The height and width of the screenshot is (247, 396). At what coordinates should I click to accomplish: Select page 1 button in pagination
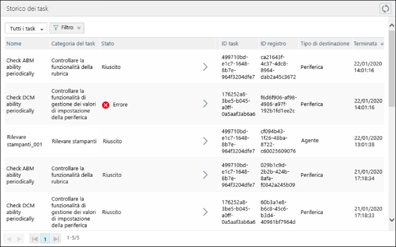(45, 238)
